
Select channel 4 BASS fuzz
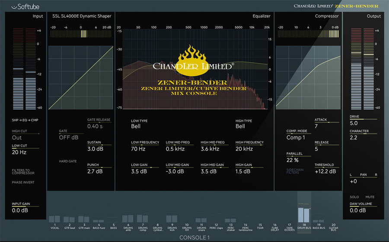click(x=99, y=226)
